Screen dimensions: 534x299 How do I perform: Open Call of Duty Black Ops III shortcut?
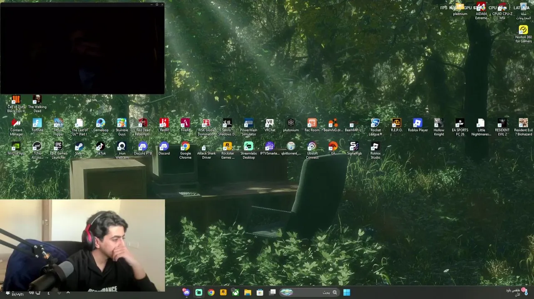coord(16,103)
